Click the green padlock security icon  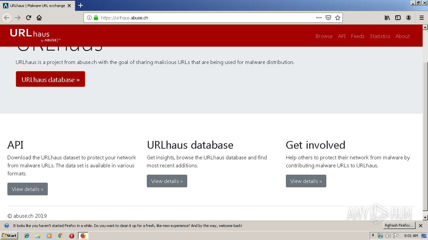[x=96, y=18]
